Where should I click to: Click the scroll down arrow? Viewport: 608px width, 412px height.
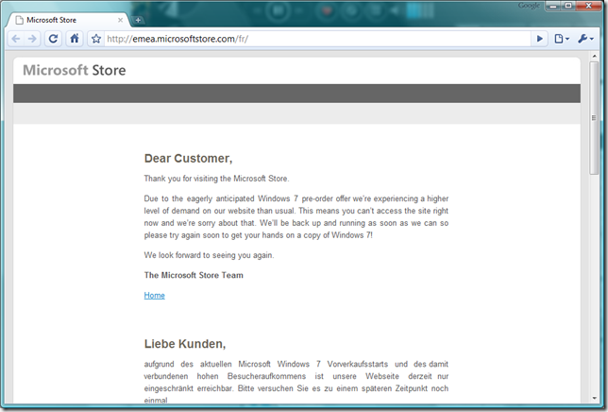(594, 399)
